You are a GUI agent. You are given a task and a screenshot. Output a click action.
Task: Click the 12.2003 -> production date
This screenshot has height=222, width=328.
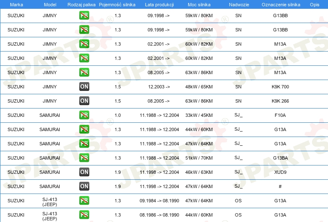point(159,87)
